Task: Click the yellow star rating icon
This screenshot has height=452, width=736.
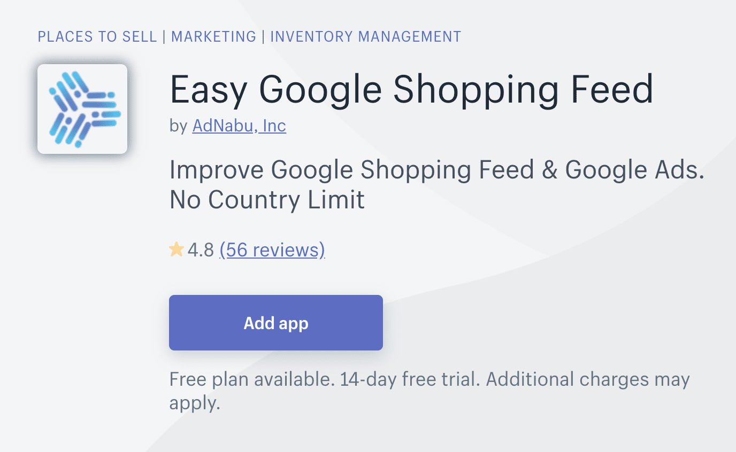Action: point(176,250)
